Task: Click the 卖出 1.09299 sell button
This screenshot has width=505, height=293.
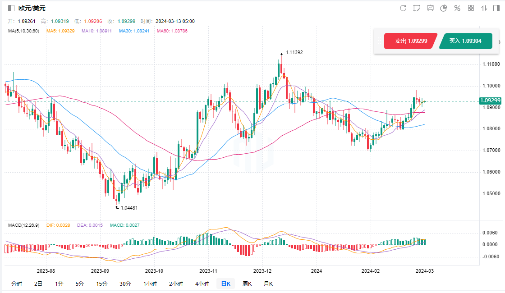Action: tap(410, 41)
